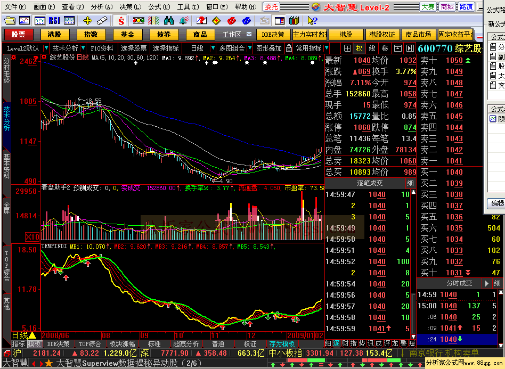Open the 工具(T) menu
Screen dimensions: 505x369
(188, 6)
